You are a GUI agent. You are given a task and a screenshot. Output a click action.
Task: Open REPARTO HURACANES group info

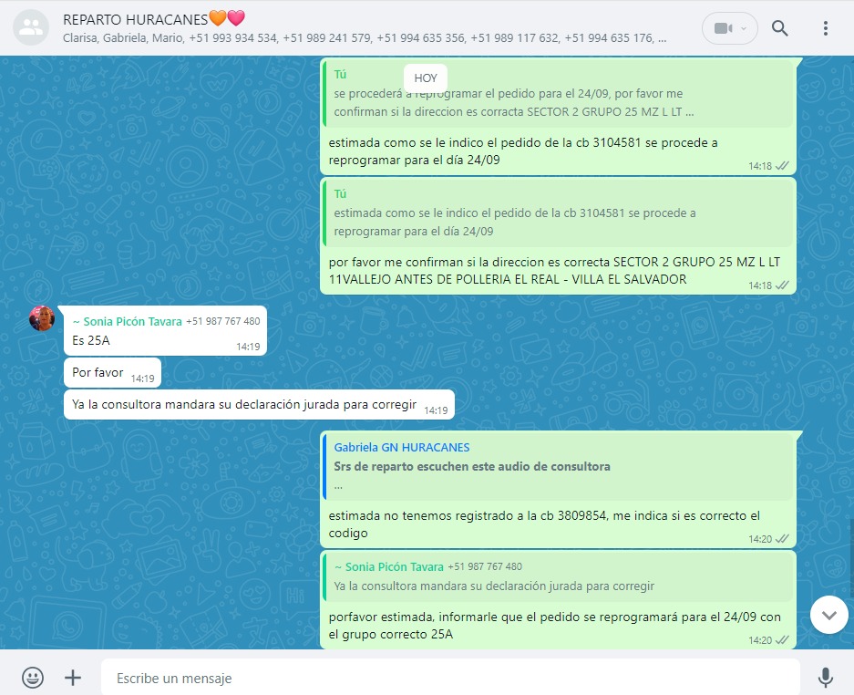click(x=153, y=18)
